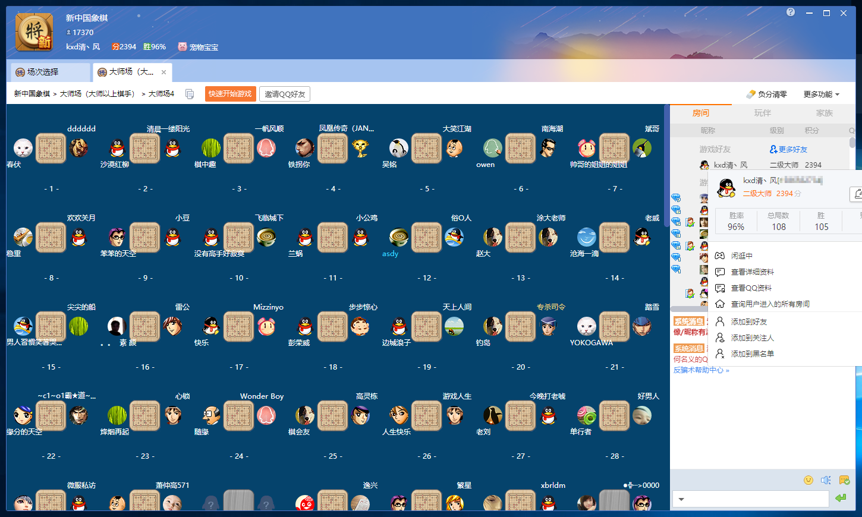
Task: Copy room path using the copy icon
Action: 190,94
